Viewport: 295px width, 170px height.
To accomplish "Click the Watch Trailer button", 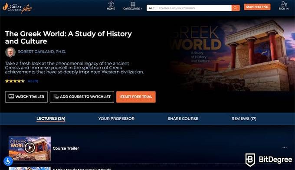I will pyautogui.click(x=26, y=97).
